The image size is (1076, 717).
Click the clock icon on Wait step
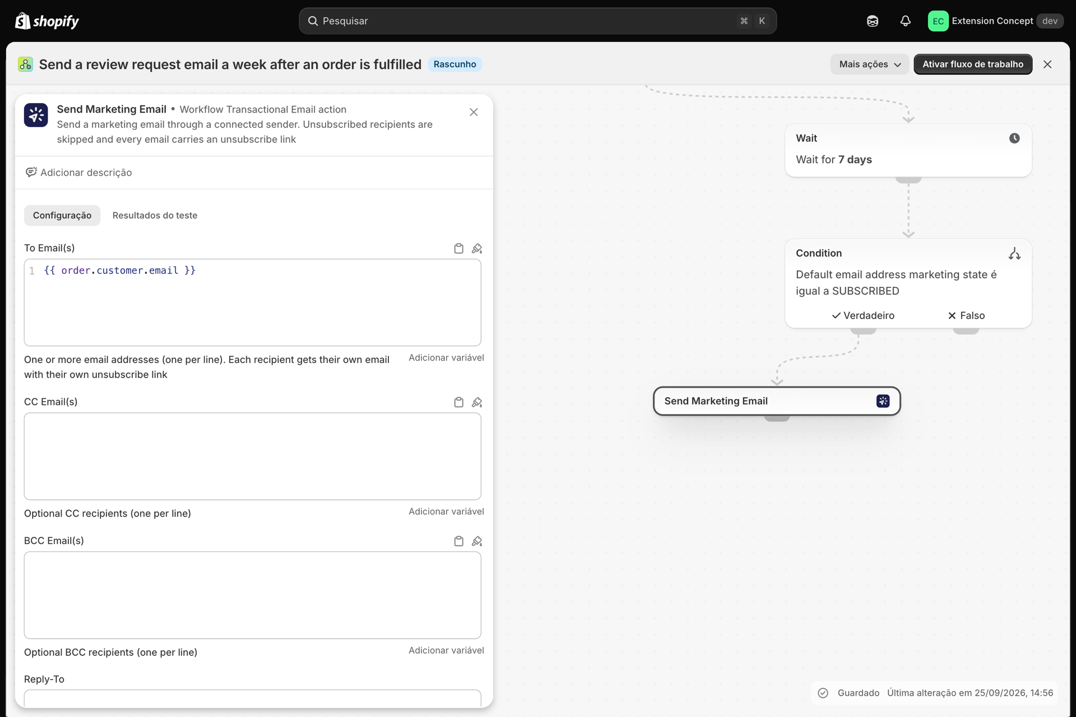[x=1014, y=138]
